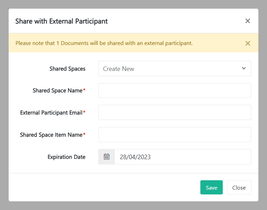
Task: Click the Close button in the footer
Action: pos(239,188)
